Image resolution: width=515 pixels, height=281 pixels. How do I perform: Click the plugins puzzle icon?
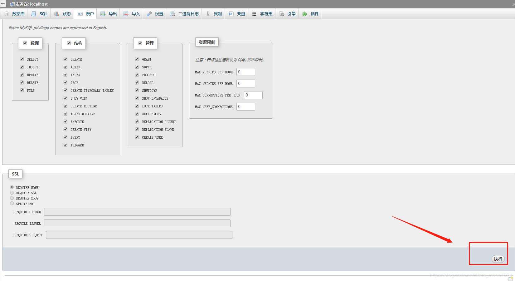click(305, 14)
